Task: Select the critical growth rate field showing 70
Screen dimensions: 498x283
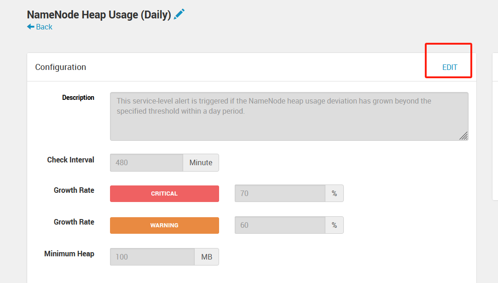Action: click(x=280, y=194)
